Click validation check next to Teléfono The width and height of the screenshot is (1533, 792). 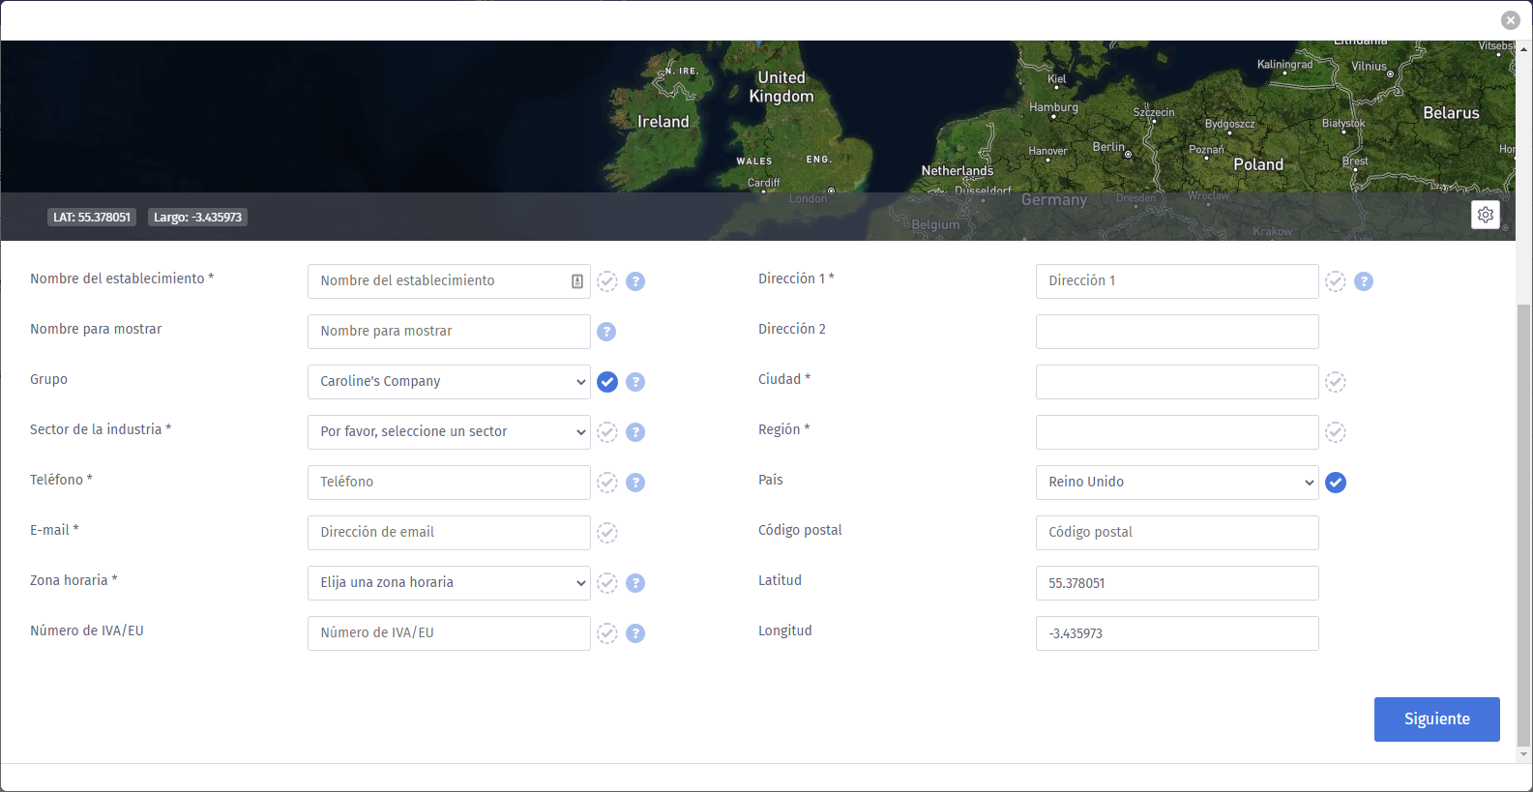coord(606,483)
